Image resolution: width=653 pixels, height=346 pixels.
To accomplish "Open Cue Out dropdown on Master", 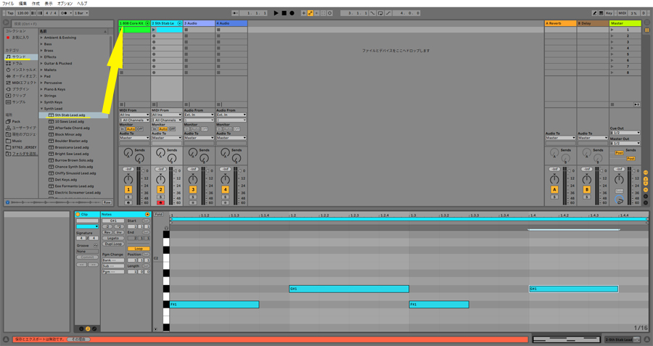I will click(x=625, y=133).
